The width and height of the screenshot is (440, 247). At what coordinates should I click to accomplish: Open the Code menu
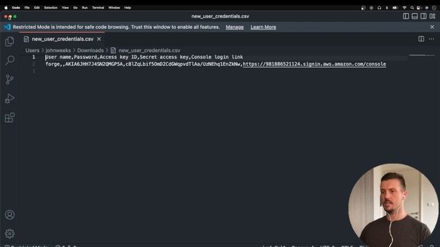pyautogui.click(x=16, y=8)
